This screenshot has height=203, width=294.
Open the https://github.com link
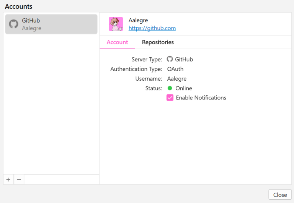point(152,28)
